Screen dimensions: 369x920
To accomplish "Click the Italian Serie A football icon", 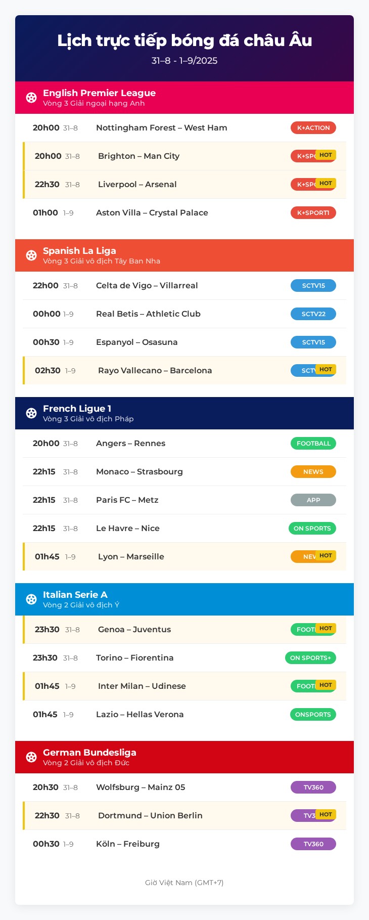I will pyautogui.click(x=31, y=599).
